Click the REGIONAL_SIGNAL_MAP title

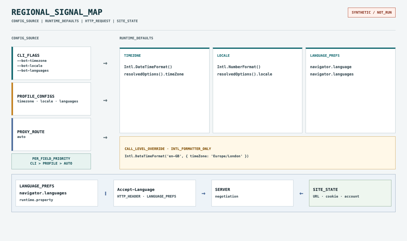pyautogui.click(x=57, y=12)
